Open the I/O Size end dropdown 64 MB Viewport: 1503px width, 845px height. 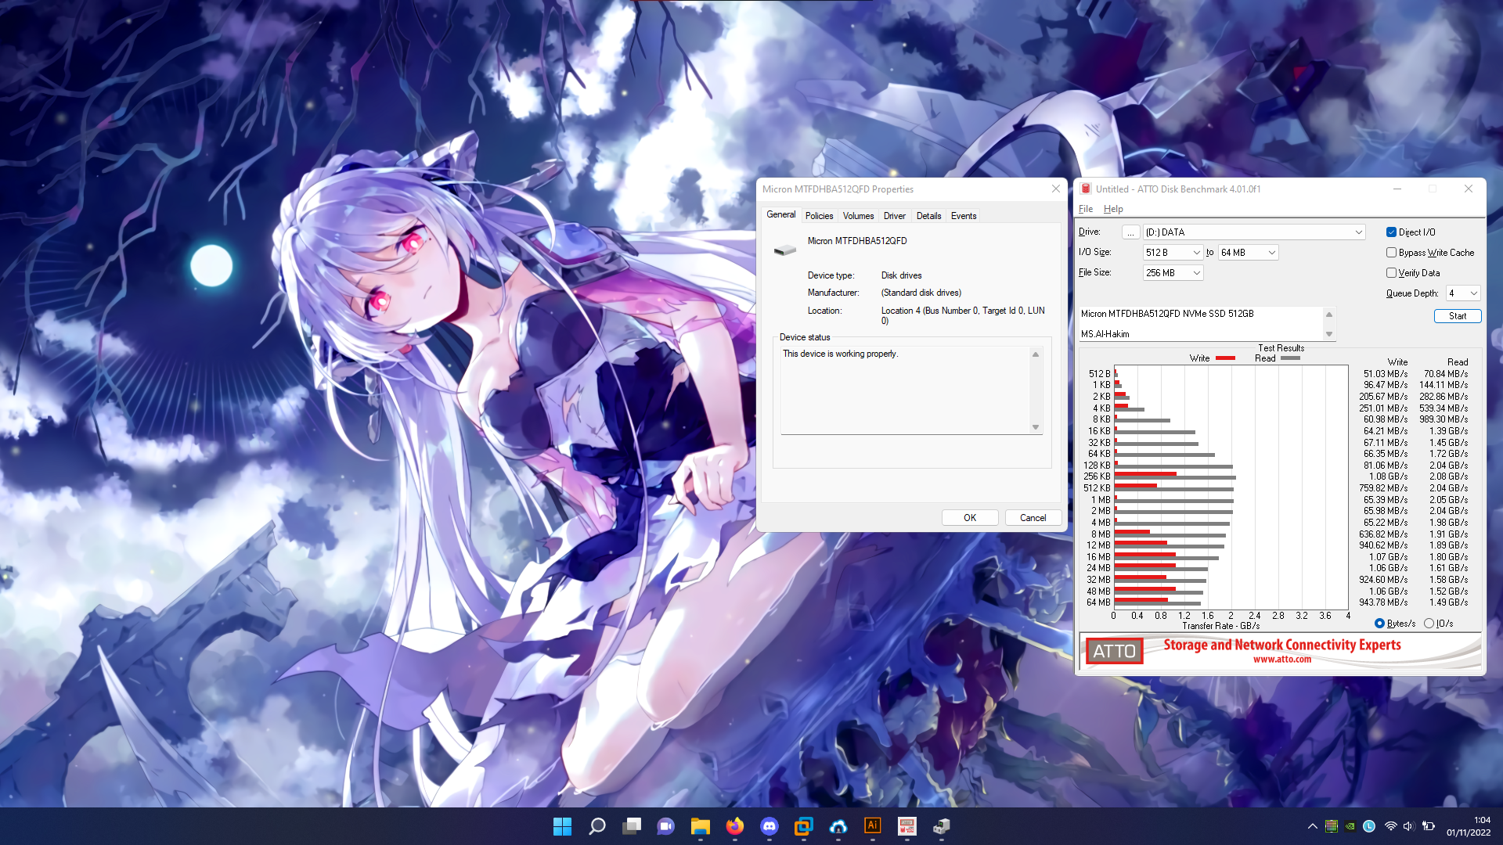point(1249,253)
